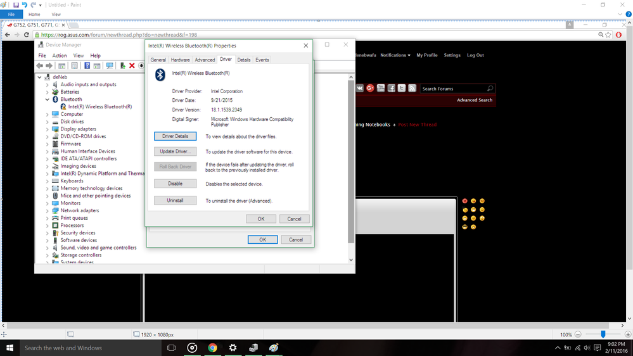Click the bookmark star in address bar
The height and width of the screenshot is (356, 633).
click(x=608, y=35)
